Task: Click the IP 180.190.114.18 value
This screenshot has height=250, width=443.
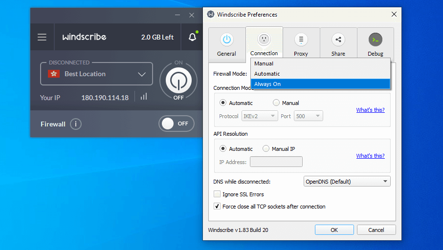Action: (105, 98)
